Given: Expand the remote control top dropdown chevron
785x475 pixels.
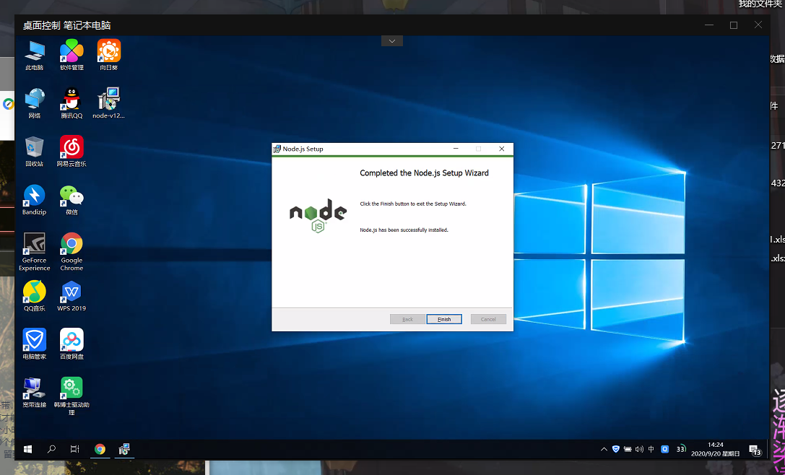Looking at the screenshot, I should click(x=392, y=41).
